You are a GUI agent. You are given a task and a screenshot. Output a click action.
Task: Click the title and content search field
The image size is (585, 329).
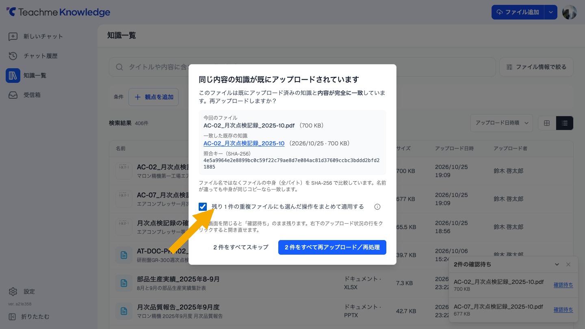(x=302, y=67)
